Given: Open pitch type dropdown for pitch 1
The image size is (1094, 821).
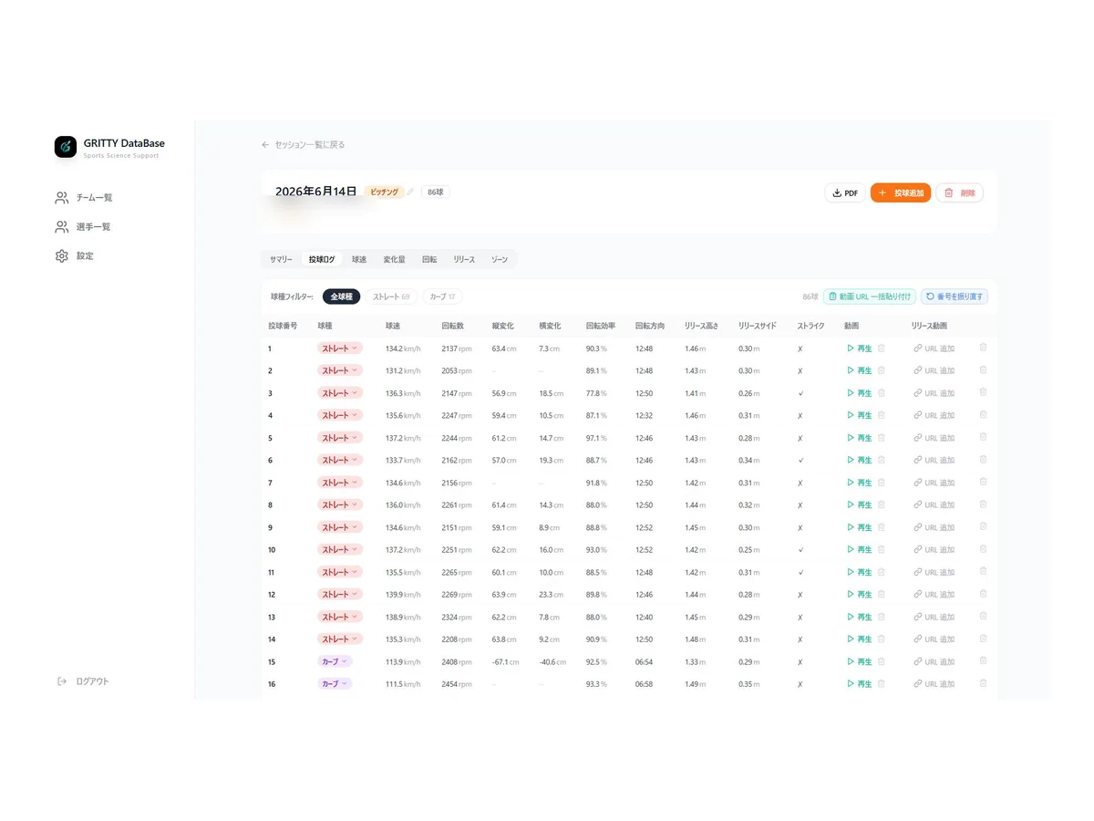Looking at the screenshot, I should tap(340, 348).
